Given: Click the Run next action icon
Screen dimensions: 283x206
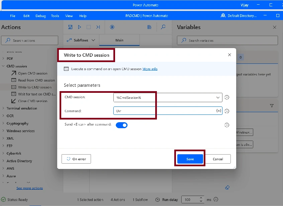Looking at the screenshot, I should tap(98, 27).
